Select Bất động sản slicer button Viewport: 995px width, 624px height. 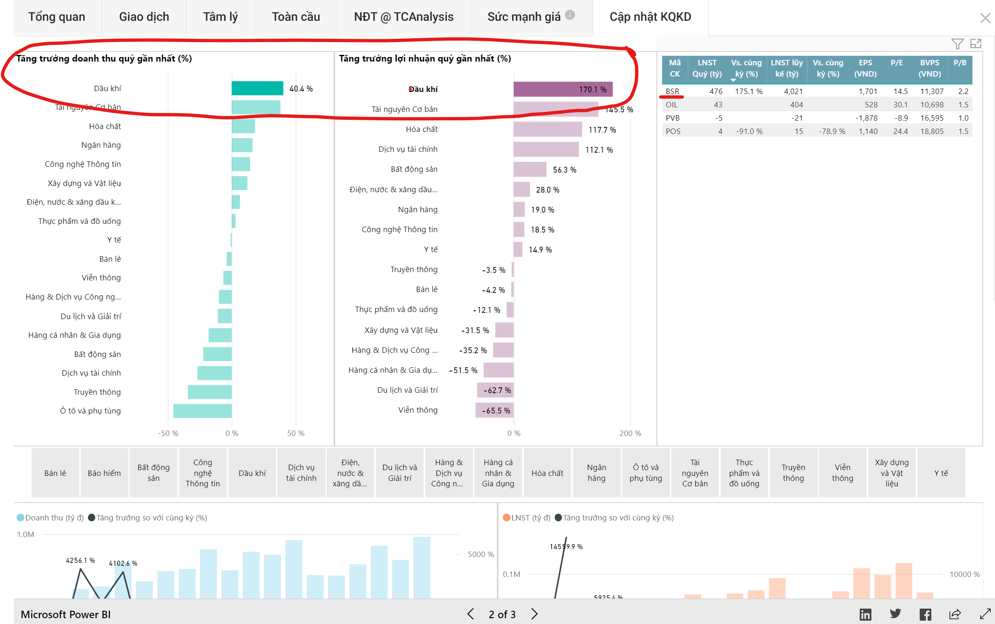[x=154, y=473]
